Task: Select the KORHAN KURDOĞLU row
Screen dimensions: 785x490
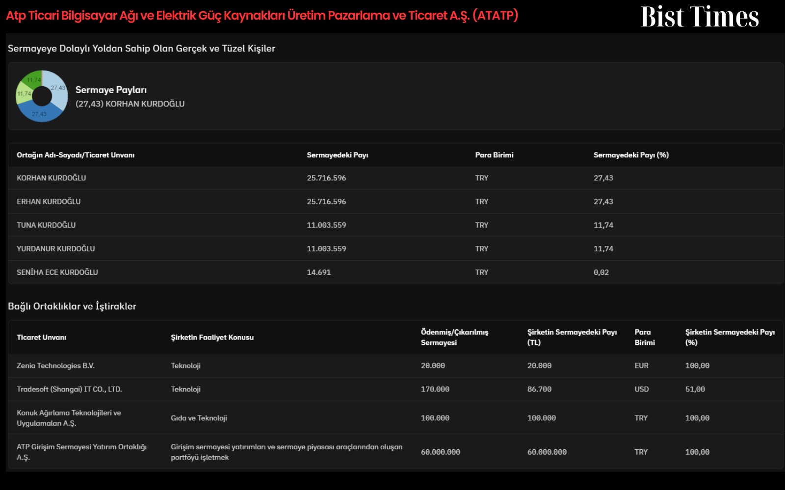Action: point(395,178)
